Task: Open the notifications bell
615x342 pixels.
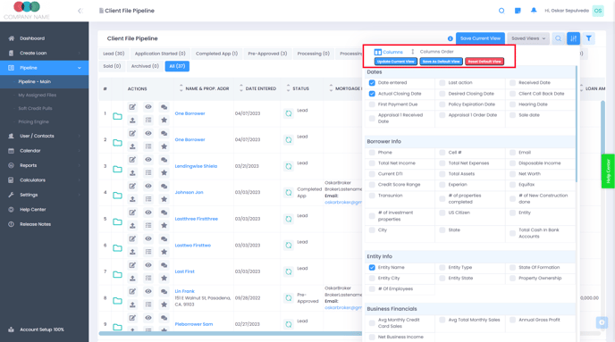Action: 534,11
